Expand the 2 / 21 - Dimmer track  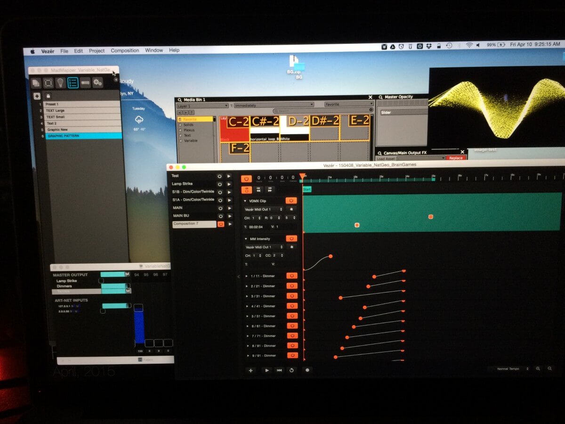pyautogui.click(x=247, y=286)
